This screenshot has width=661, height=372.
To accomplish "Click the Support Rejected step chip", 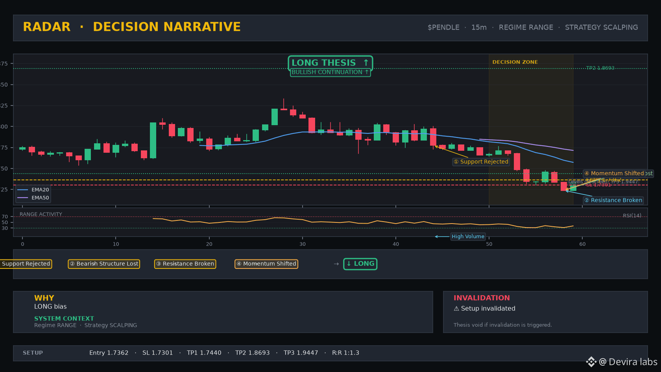I will pyautogui.click(x=26, y=264).
